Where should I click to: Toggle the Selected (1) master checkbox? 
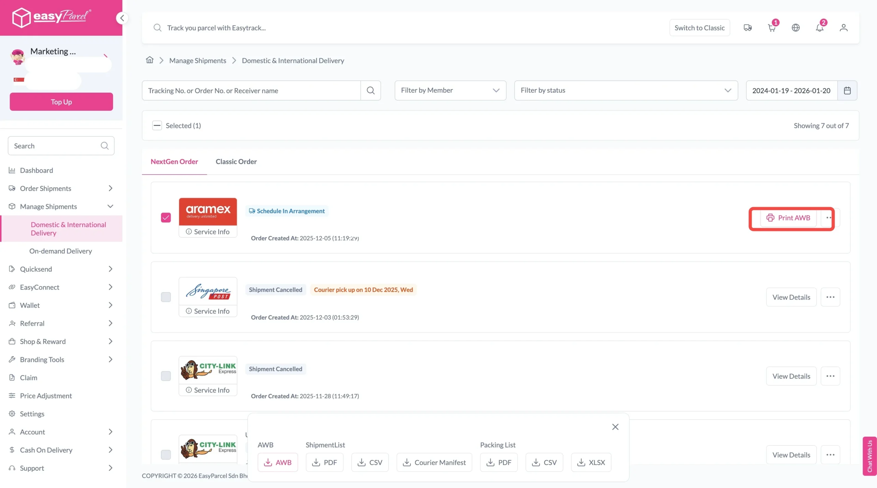157,126
